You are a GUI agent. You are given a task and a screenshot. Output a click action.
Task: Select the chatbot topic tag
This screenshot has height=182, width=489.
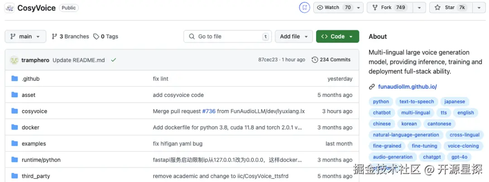[382, 113]
